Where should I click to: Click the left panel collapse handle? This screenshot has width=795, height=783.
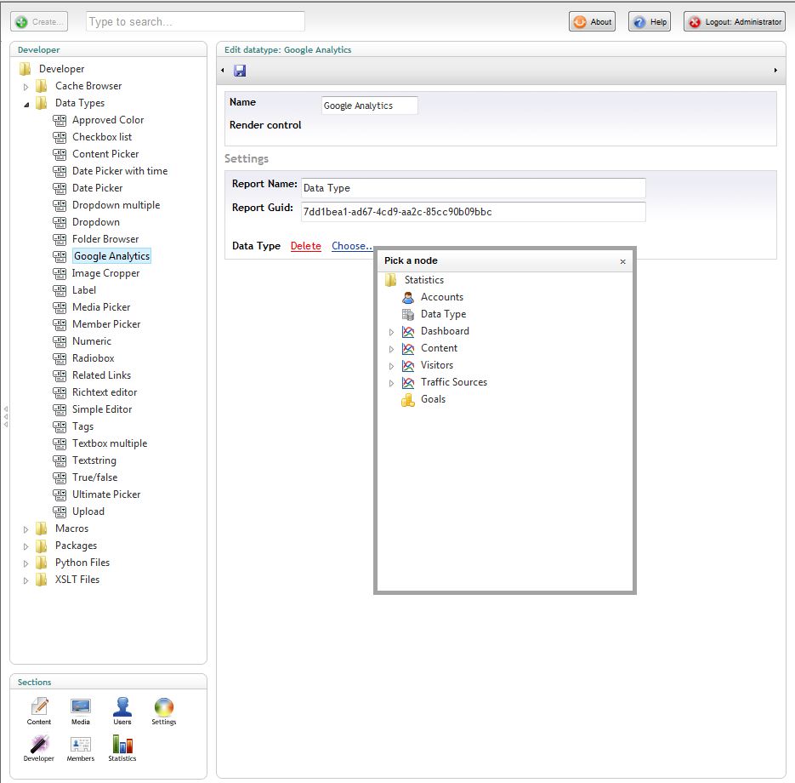6,417
